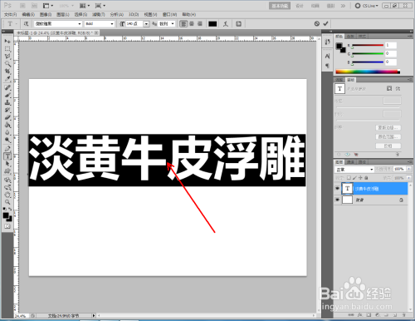Select the Rectangular Marquee tool
Screen dimensions: 415x321
[x=7, y=49]
